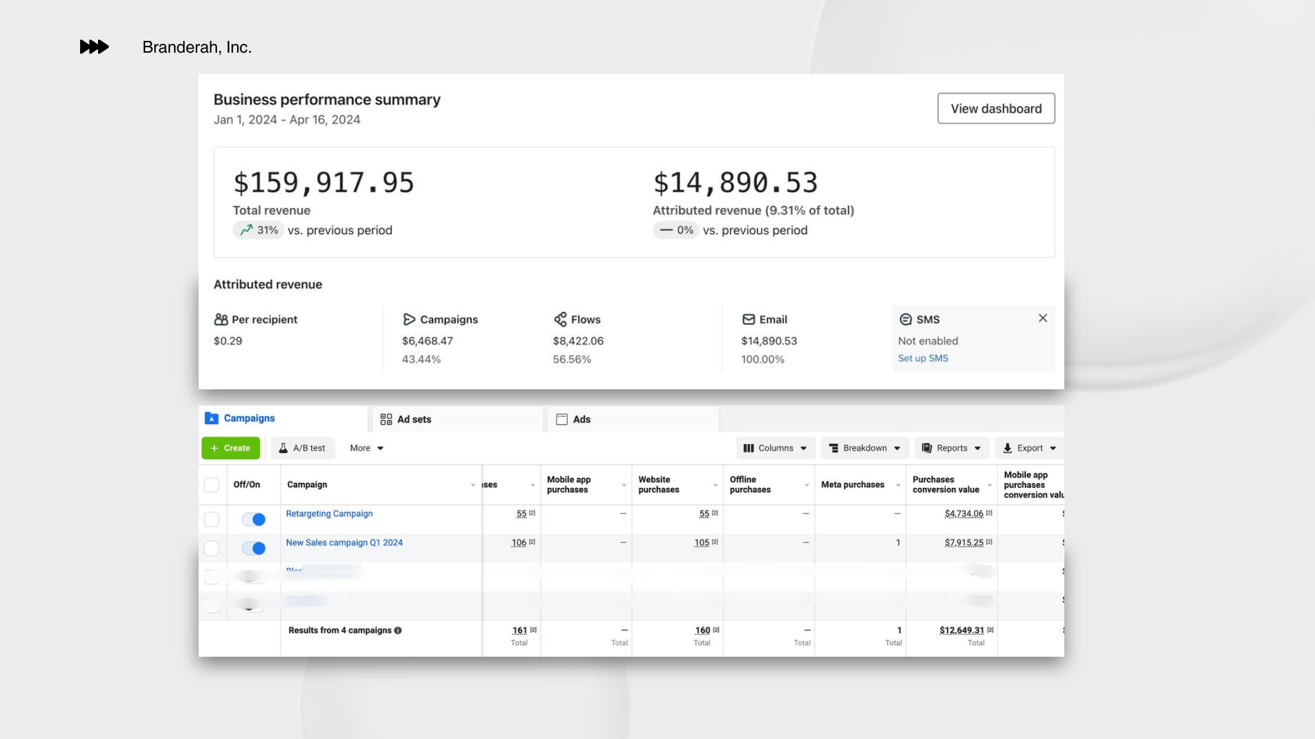1315x739 pixels.
Task: Click the footnote marker beside $4,734.06
Action: 989,513
